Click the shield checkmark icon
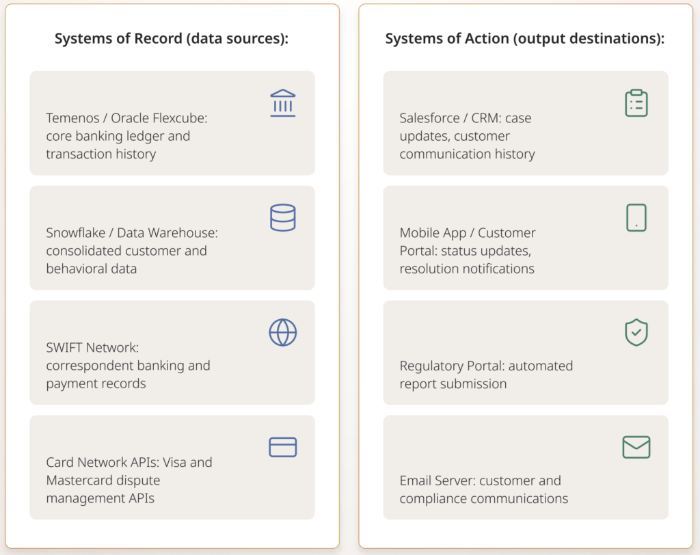Viewport: 700px width, 555px height. [x=636, y=332]
